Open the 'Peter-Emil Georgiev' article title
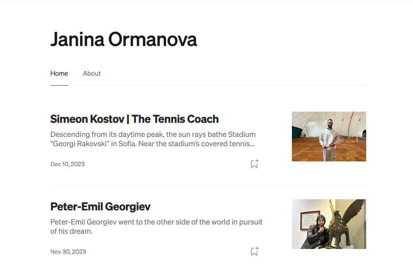Image resolution: width=413 pixels, height=269 pixels. point(100,207)
